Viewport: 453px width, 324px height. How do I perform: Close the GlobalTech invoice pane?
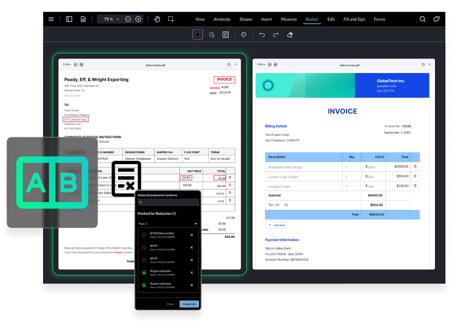430,64
